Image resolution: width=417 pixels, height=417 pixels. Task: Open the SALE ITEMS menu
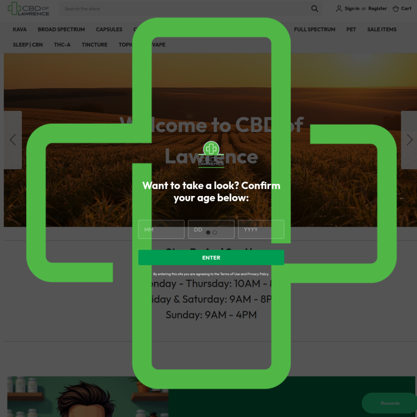(x=382, y=30)
